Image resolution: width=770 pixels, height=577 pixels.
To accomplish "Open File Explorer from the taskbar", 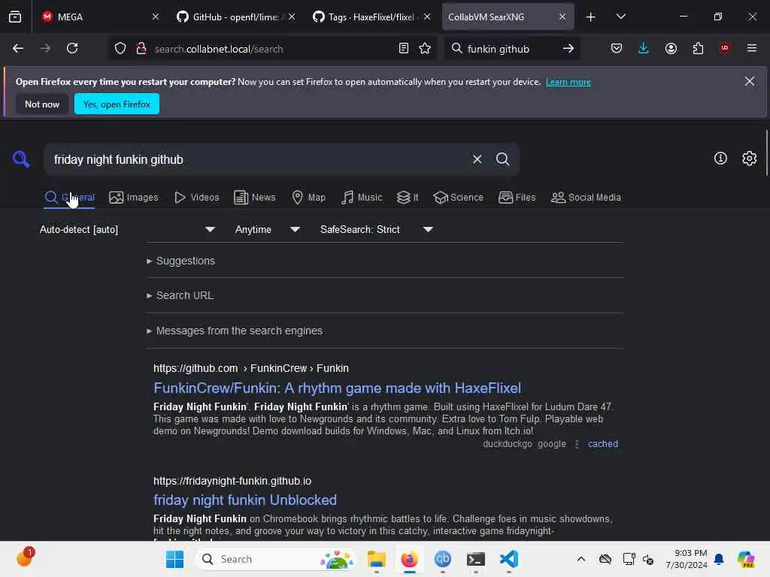I will coord(376,559).
